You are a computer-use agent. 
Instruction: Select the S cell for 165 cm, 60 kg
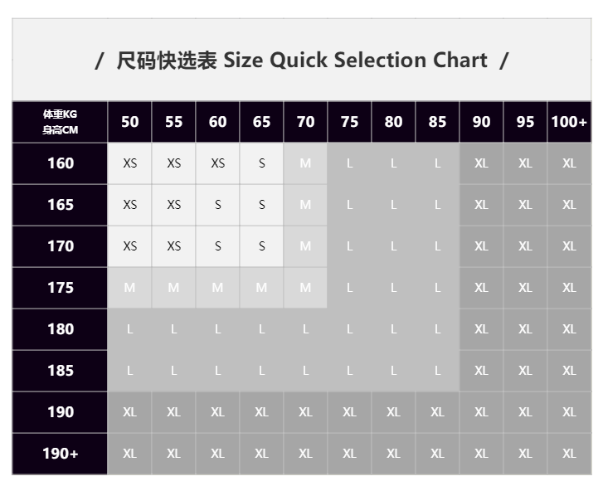218,205
